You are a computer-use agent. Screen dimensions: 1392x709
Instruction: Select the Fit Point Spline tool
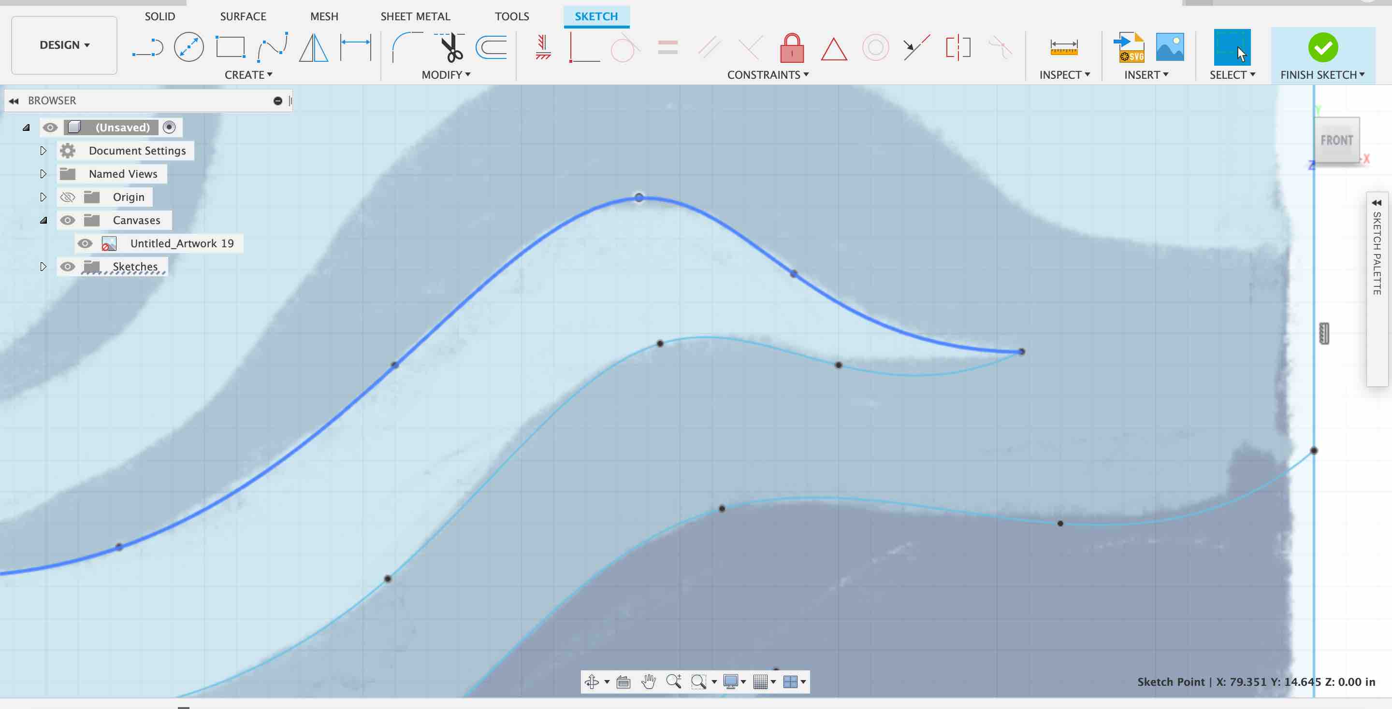[x=272, y=47]
